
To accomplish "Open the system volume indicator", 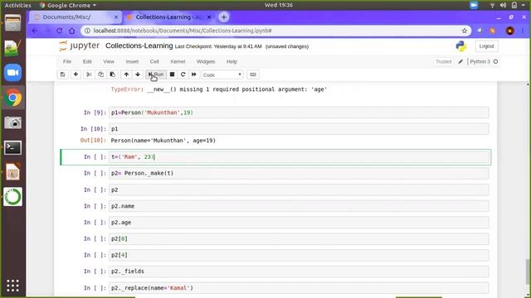I will click(504, 5).
